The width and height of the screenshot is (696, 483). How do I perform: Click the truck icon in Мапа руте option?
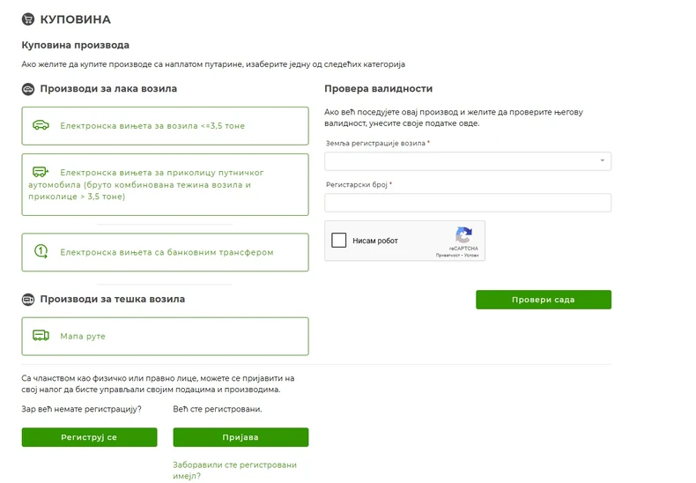41,336
